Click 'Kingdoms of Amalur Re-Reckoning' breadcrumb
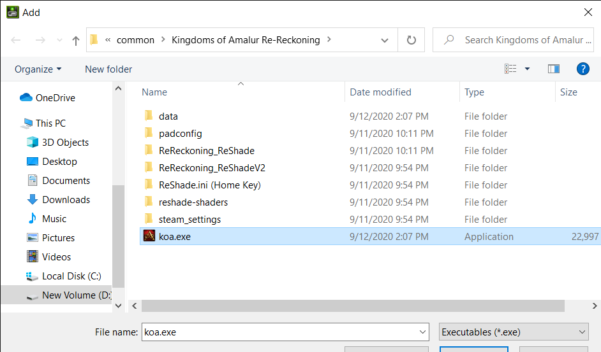Viewport: 601px width, 352px height. [x=246, y=40]
